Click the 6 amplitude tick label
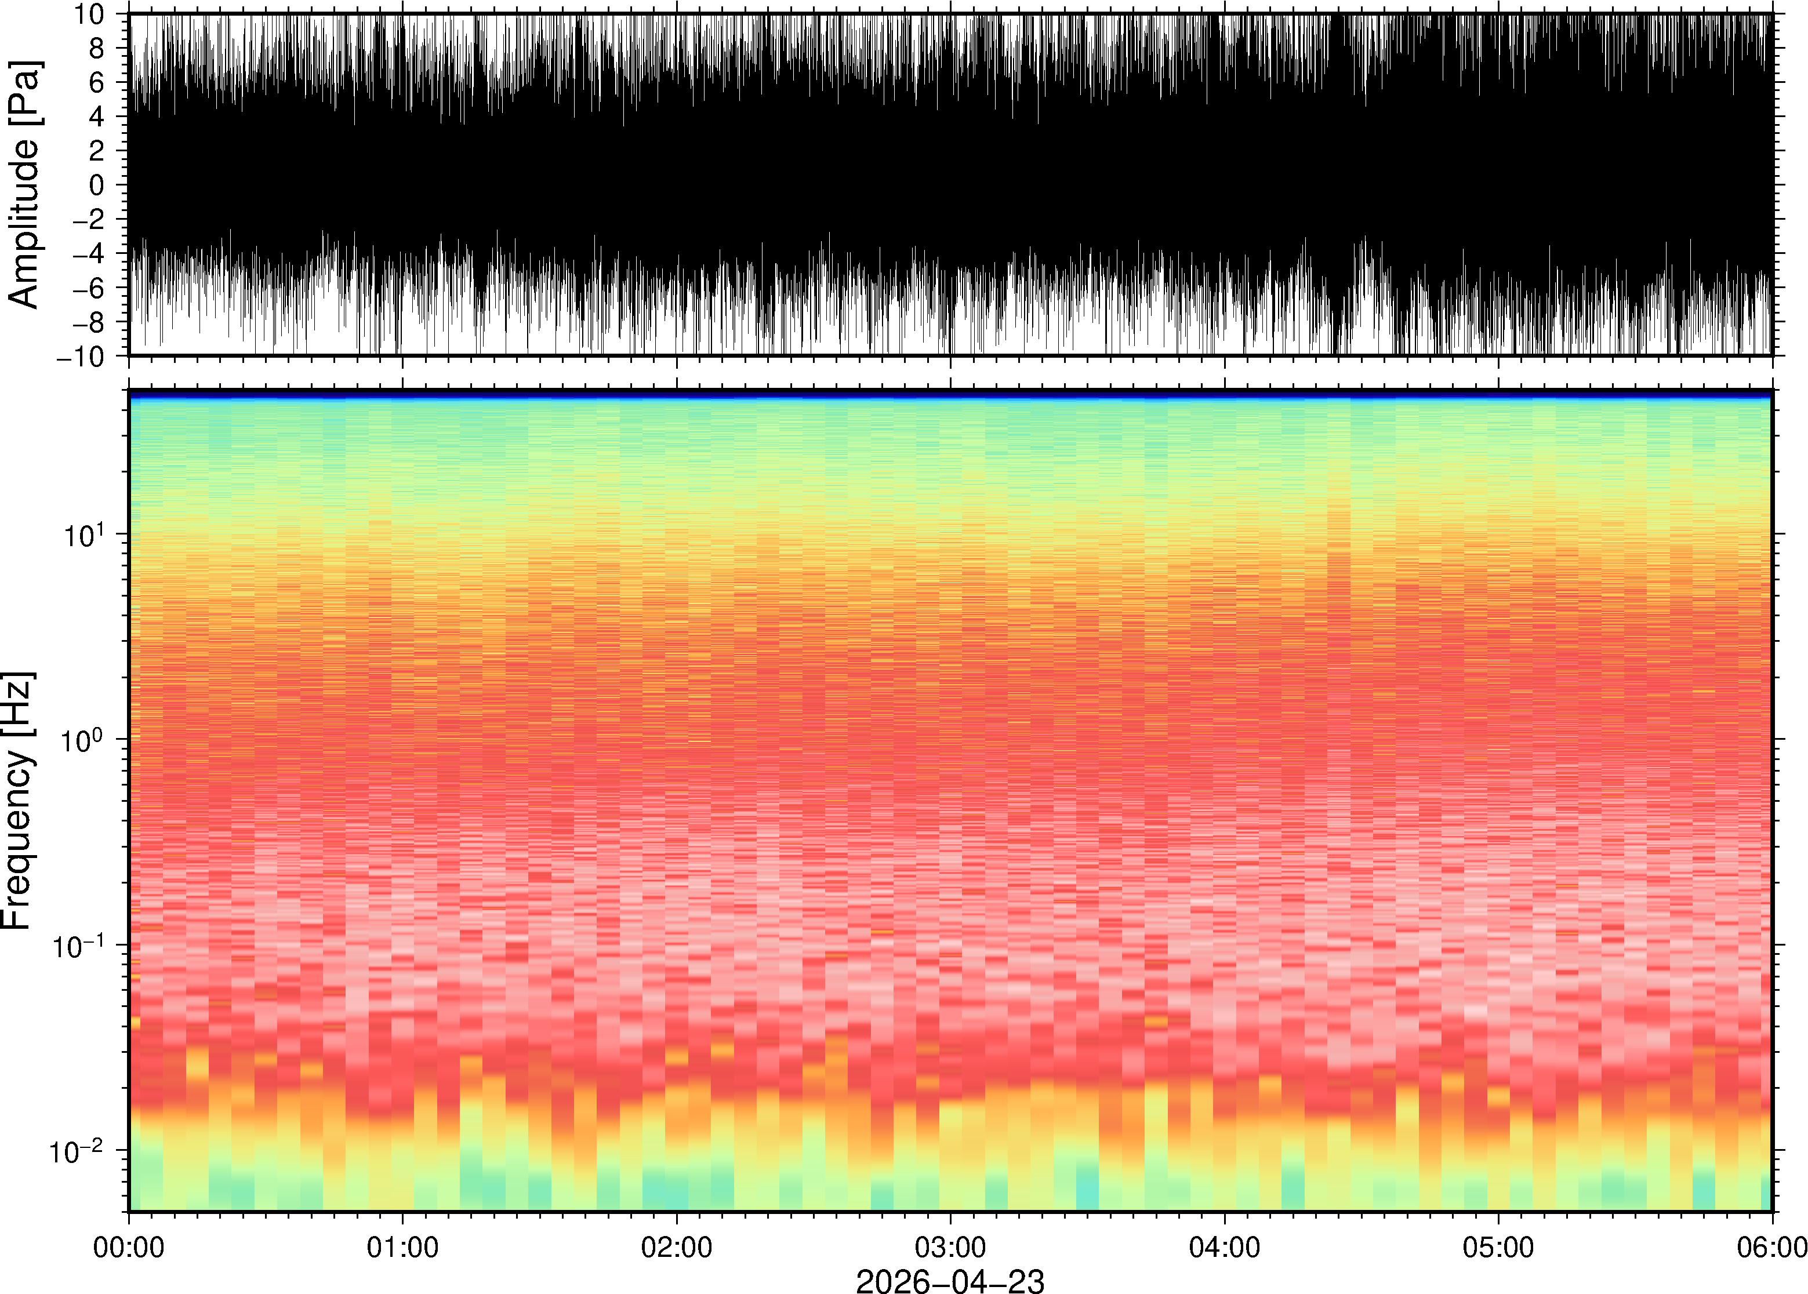 coord(97,82)
